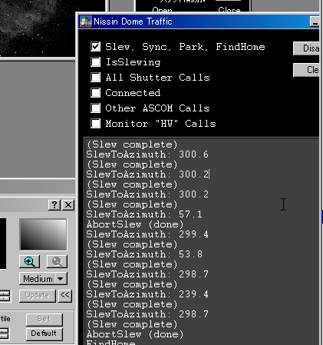This screenshot has height=345, width=323.
Task: Click log line "SlewToAzimuth: 239.4"
Action: [x=147, y=294]
